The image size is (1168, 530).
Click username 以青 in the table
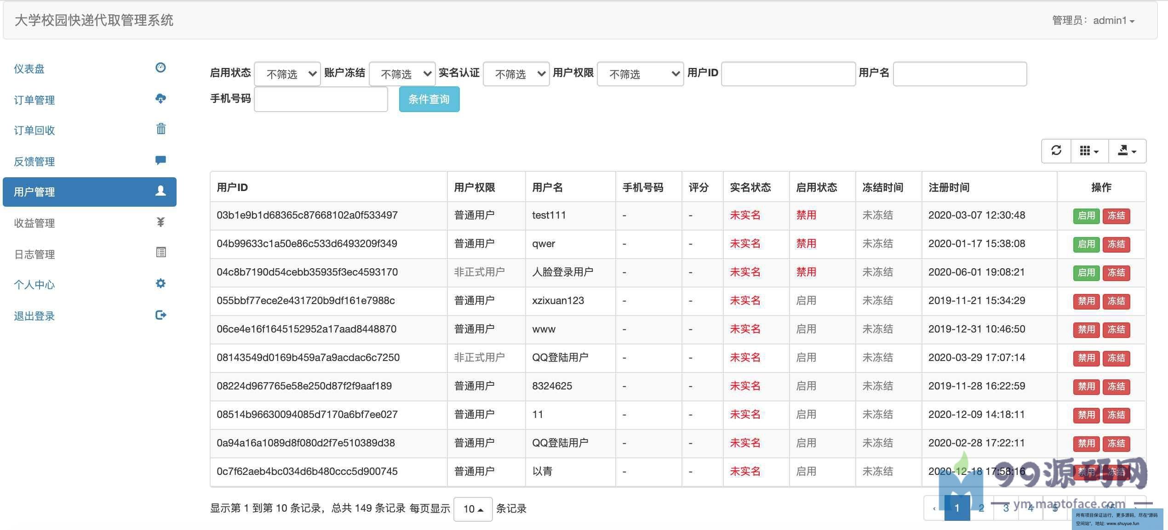(542, 471)
